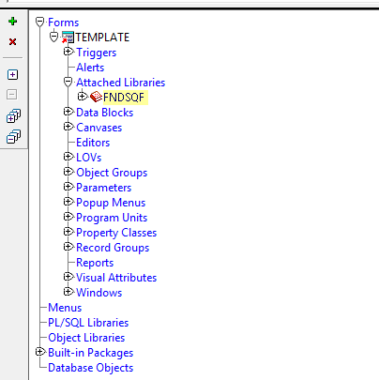
Task: Expand the Canvases node
Action: pyautogui.click(x=68, y=127)
